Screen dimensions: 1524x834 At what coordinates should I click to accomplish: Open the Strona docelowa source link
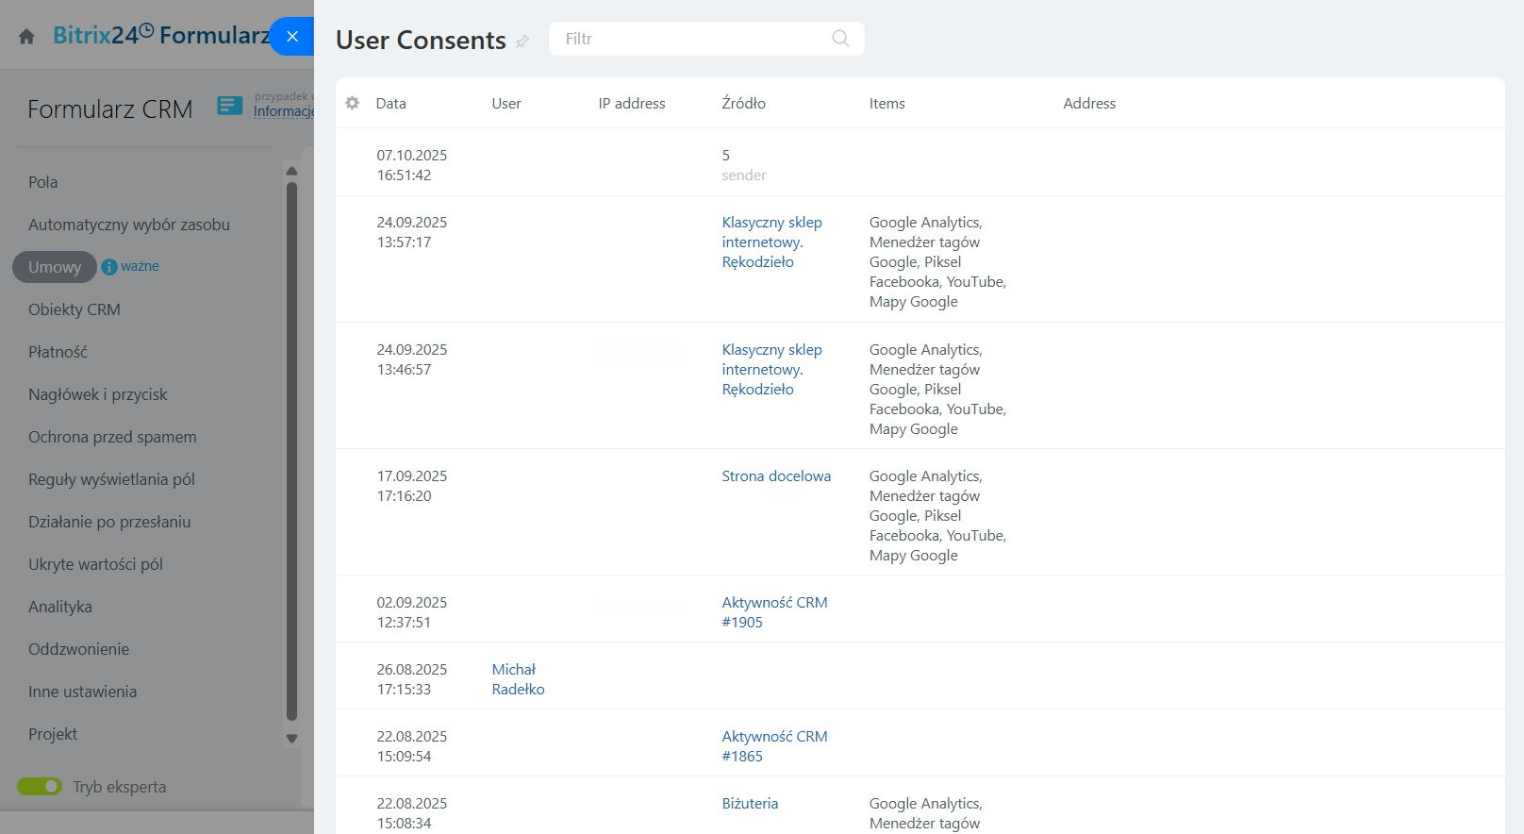click(x=776, y=476)
